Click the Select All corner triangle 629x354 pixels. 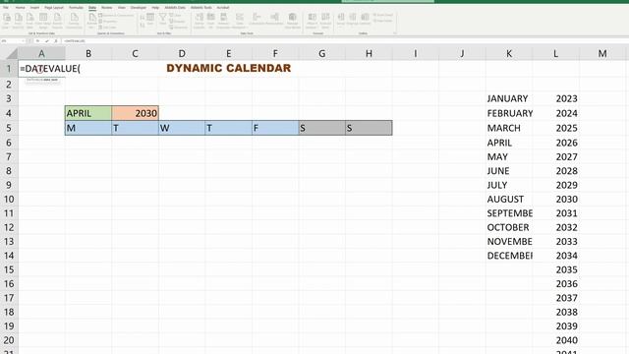tap(12, 54)
